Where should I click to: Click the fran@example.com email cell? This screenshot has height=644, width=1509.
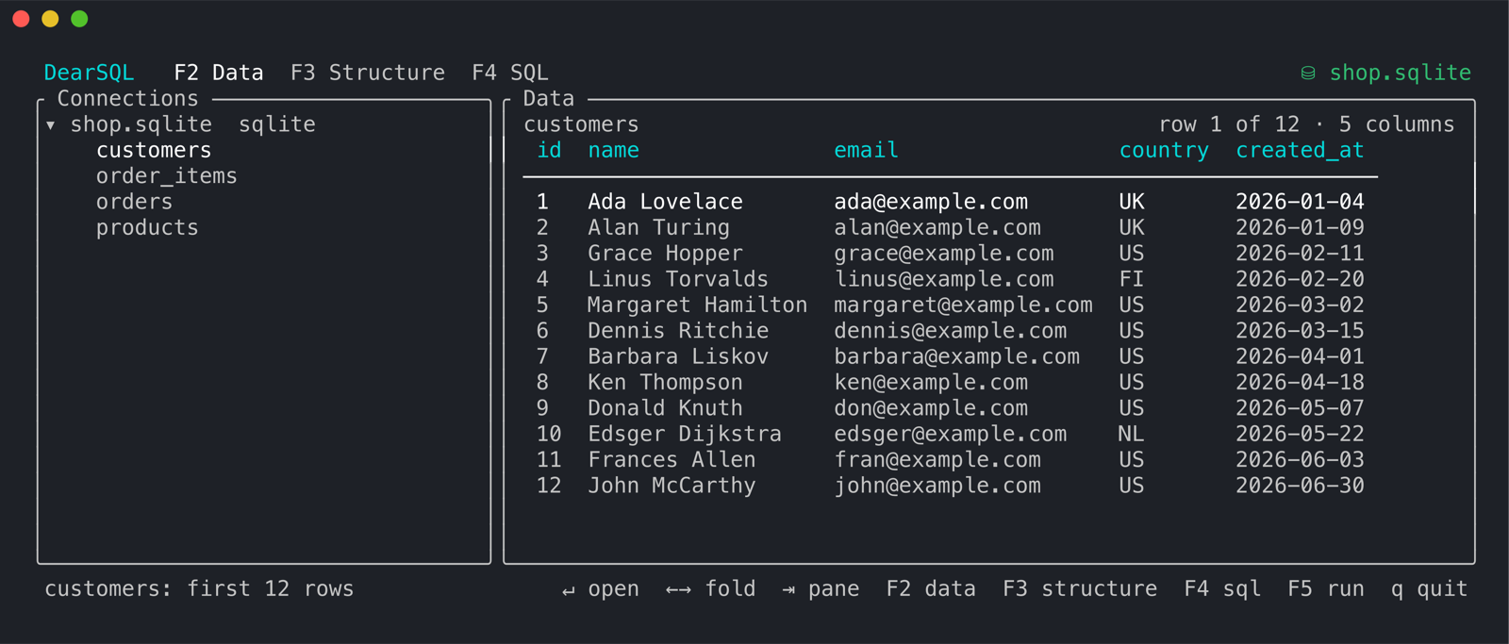coord(937,459)
